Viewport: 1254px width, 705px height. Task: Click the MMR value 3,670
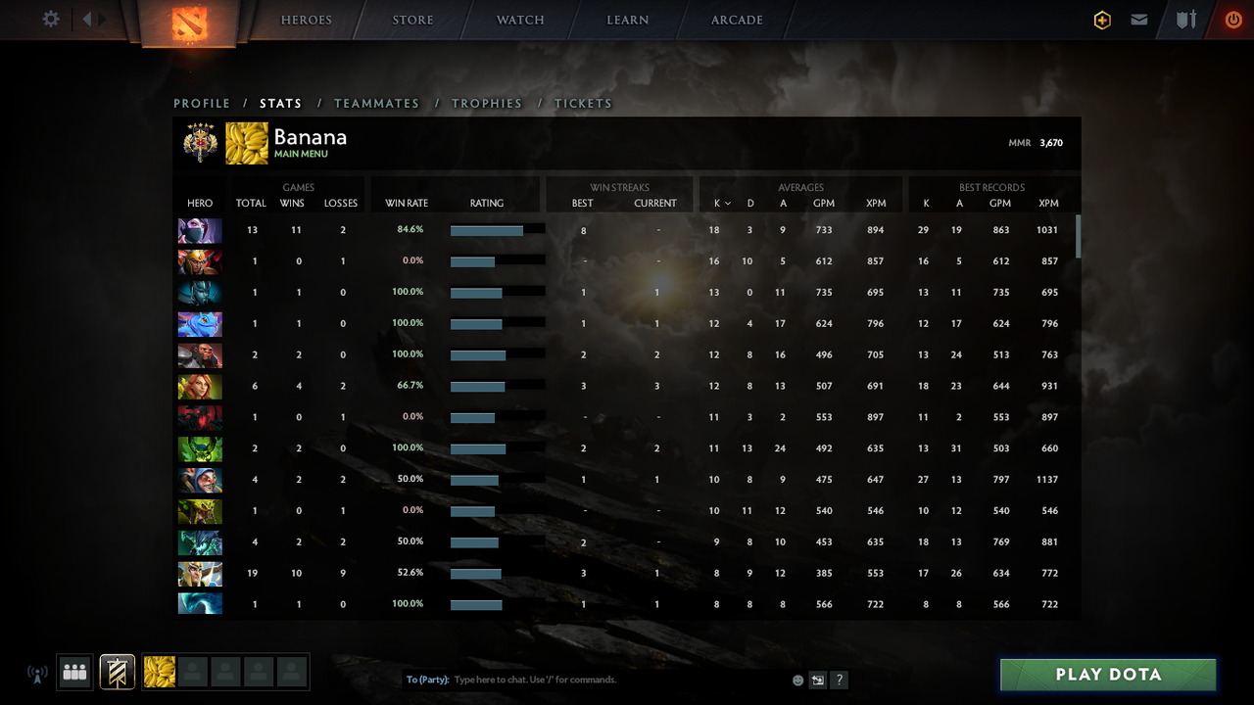click(x=1051, y=143)
